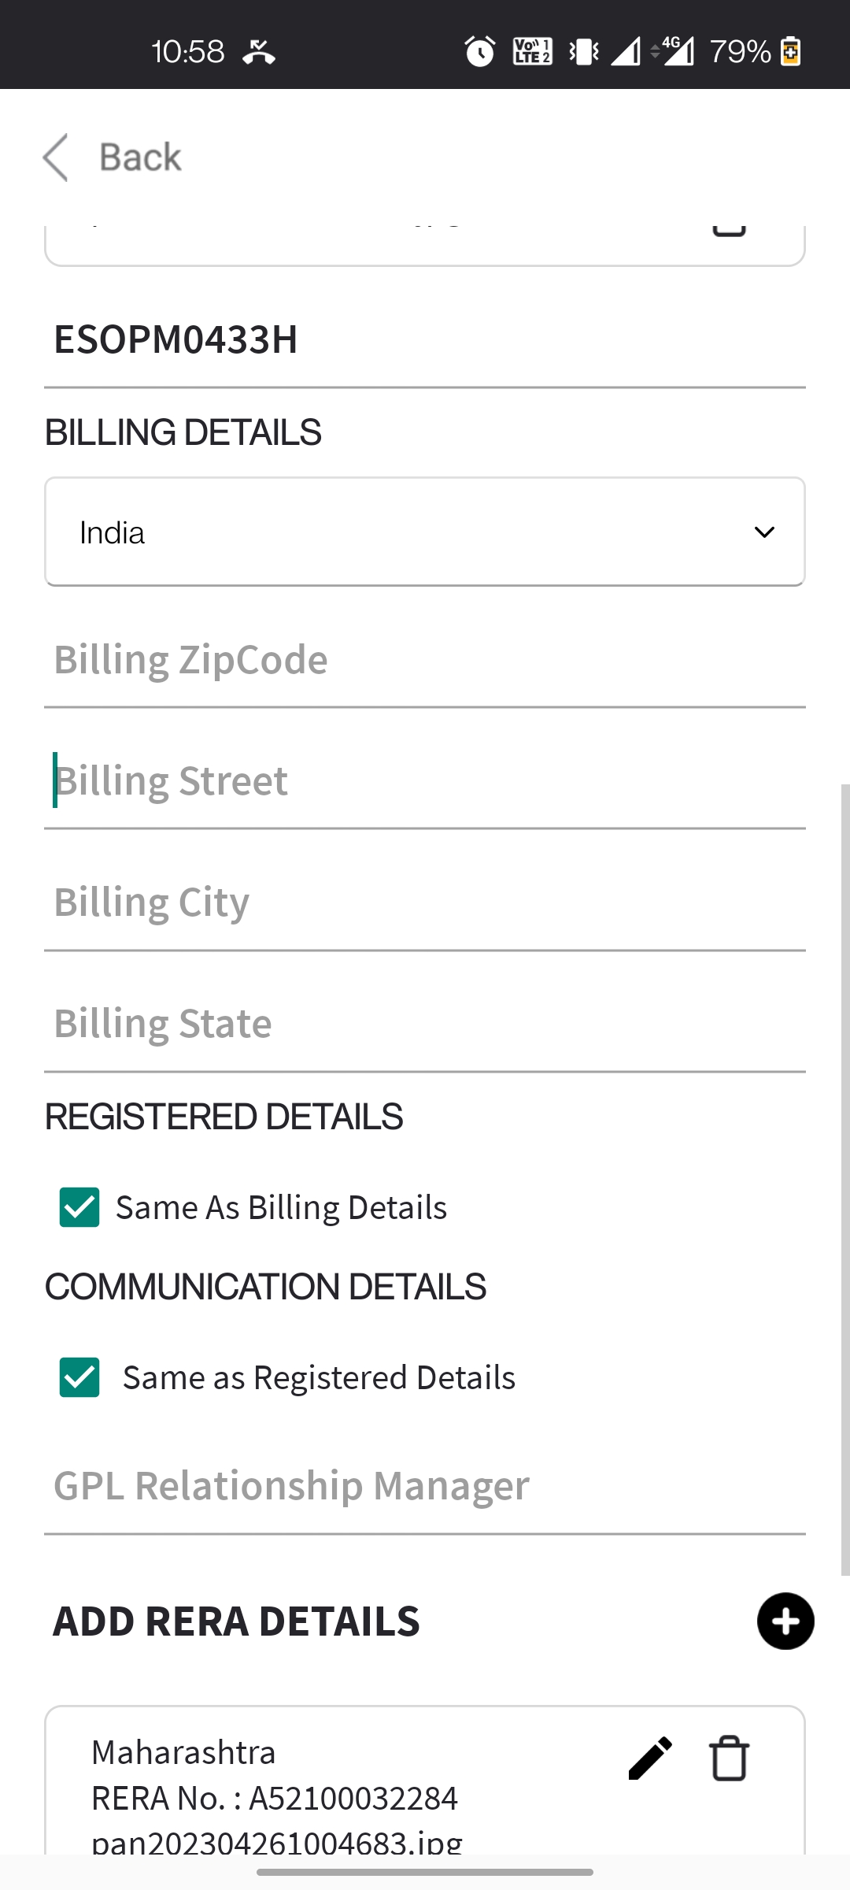Edit the Maharashtra RERA entry
This screenshot has height=1890, width=850.
[x=650, y=1758]
